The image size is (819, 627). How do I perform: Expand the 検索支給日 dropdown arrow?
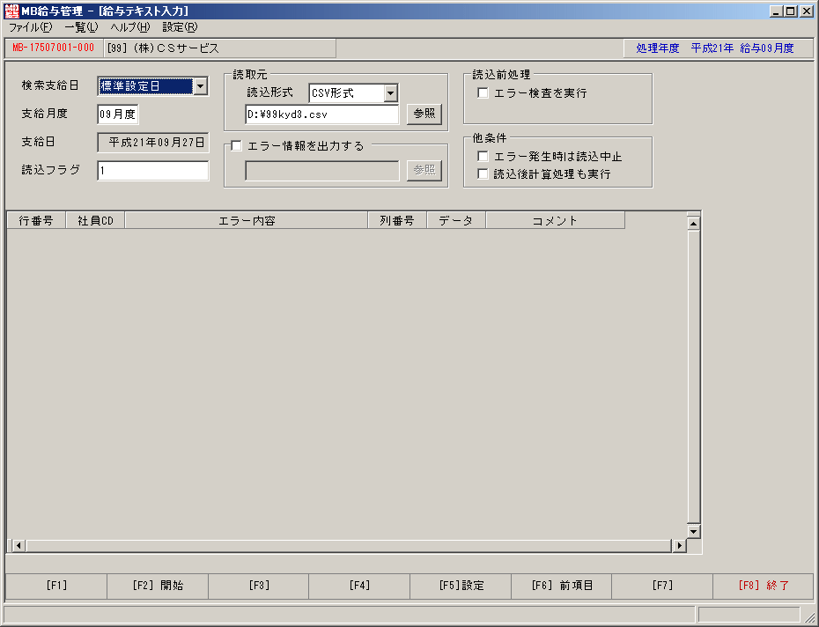[201, 86]
